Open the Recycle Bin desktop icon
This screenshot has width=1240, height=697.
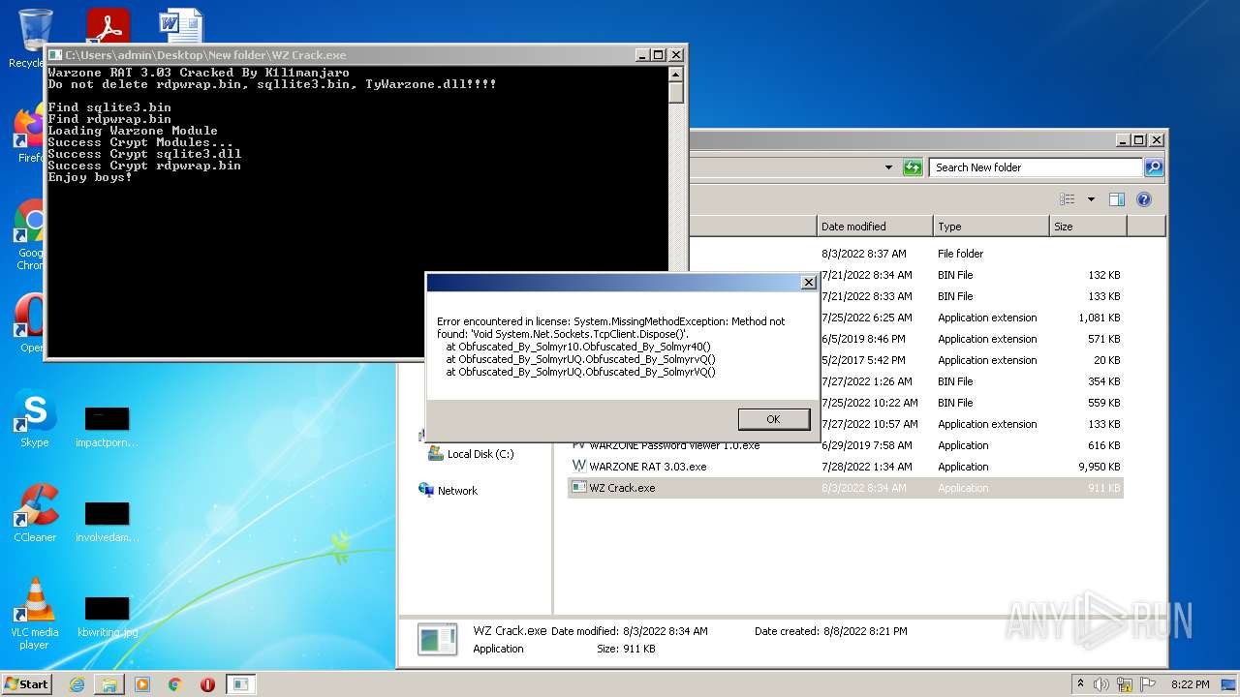coord(35,39)
